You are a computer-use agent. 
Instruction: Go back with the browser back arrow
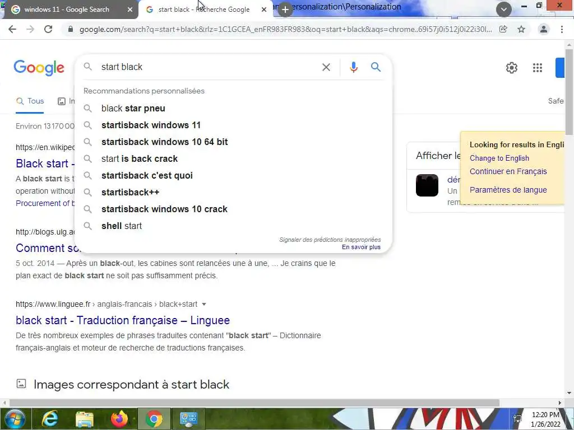[x=12, y=29]
